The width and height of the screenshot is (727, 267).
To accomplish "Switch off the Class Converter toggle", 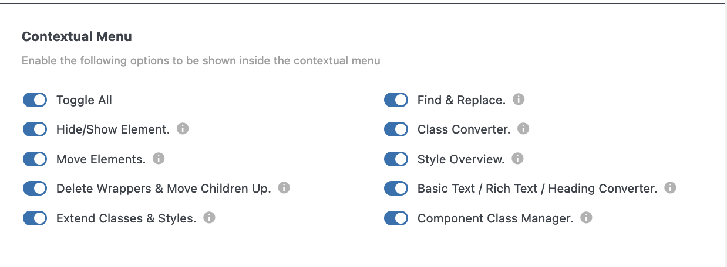I will tap(396, 129).
